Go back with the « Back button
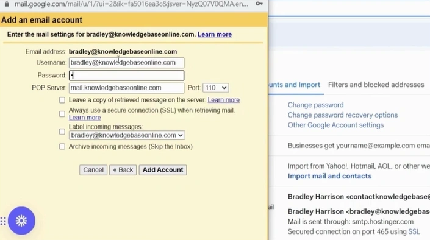 123,170
